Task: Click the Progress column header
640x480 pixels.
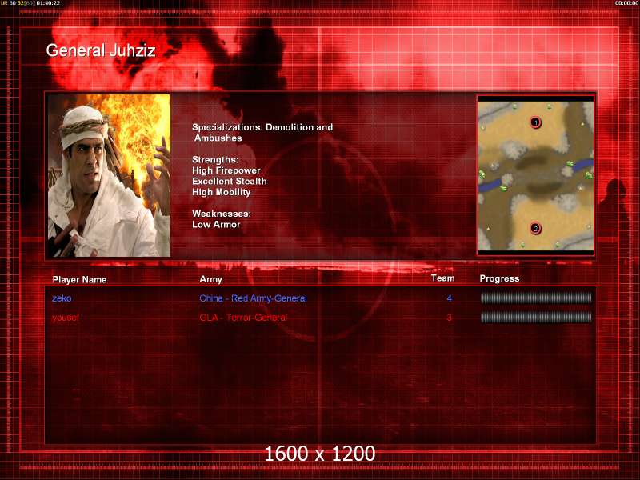Action: (x=499, y=278)
